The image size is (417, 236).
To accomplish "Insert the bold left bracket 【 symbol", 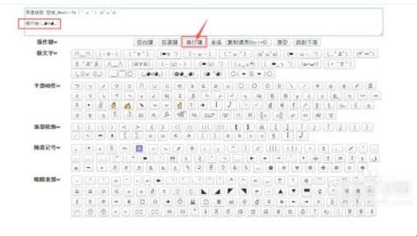I will [x=236, y=127].
